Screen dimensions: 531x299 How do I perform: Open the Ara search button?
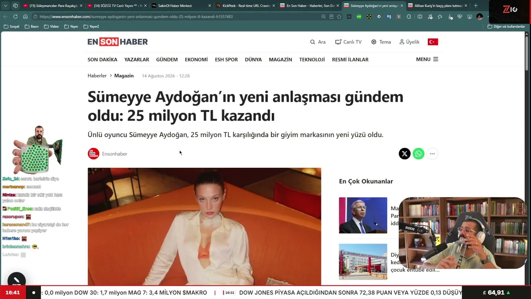point(318,42)
